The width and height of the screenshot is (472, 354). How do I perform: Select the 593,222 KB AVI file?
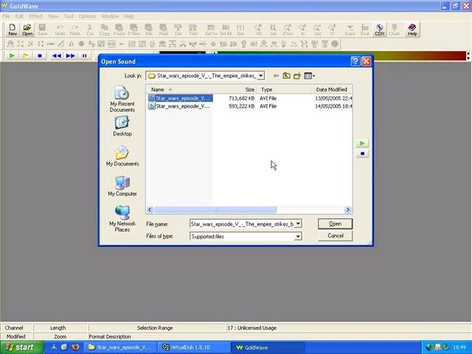180,106
